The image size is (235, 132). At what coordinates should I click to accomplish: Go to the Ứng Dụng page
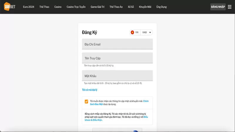pos(161,7)
